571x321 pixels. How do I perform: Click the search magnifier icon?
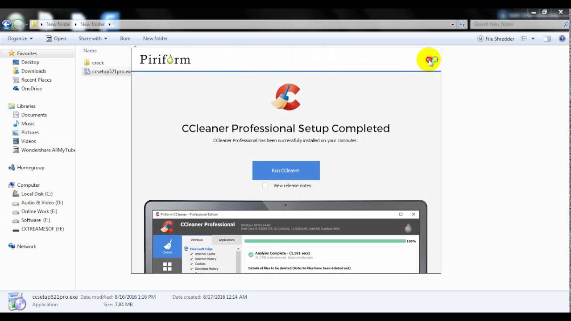(566, 24)
